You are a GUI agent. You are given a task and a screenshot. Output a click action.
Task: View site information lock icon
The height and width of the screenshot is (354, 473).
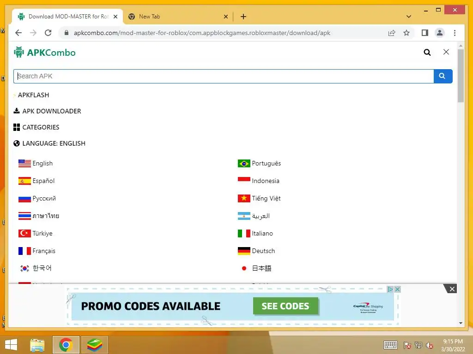[67, 33]
